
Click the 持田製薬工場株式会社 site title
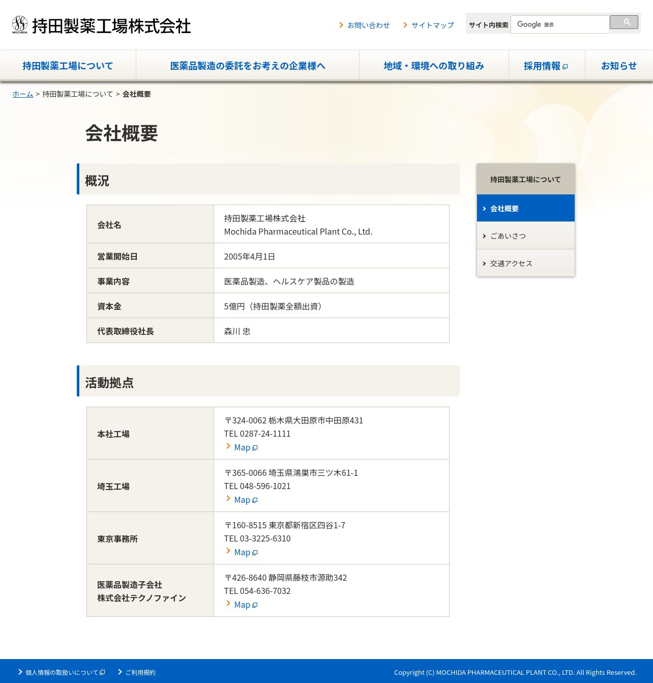click(111, 26)
